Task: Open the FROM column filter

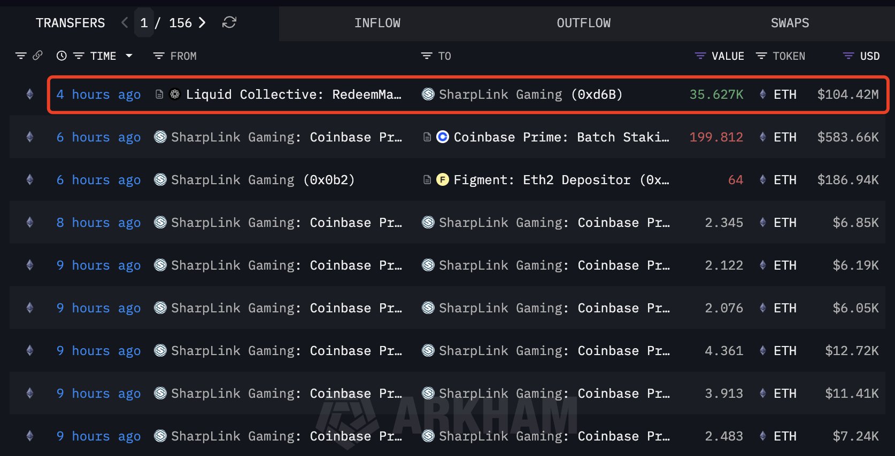Action: pos(159,56)
